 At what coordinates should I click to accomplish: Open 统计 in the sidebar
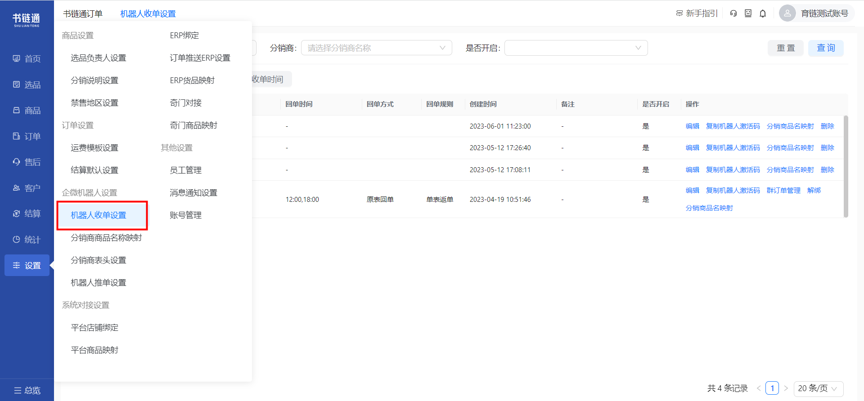pos(27,240)
